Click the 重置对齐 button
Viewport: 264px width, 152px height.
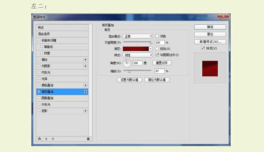[x=162, y=63]
